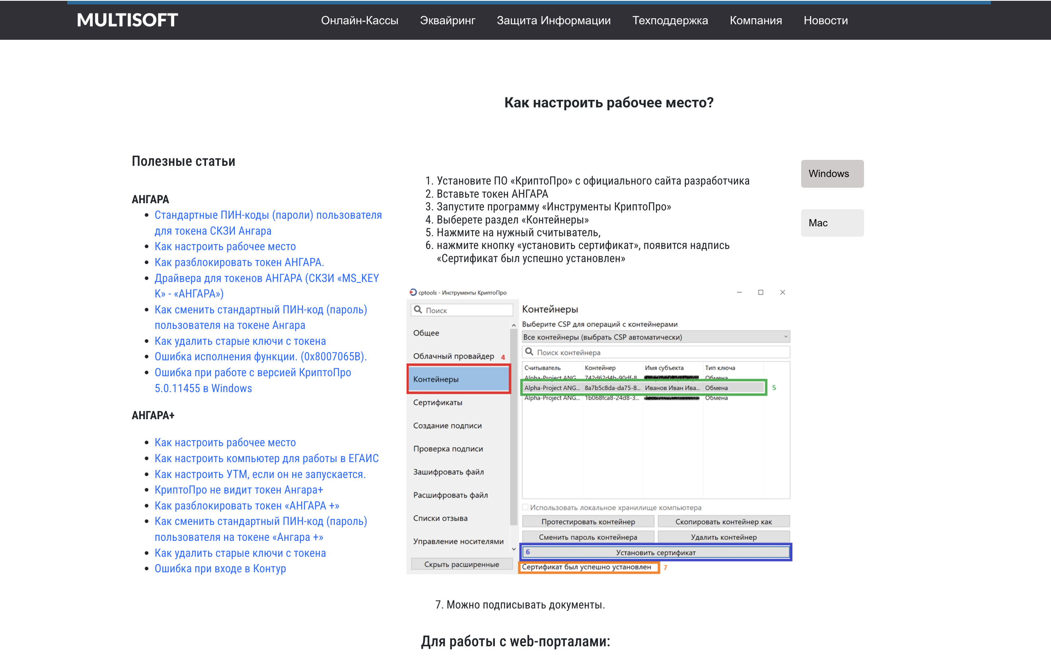This screenshot has height=661, width=1051.
Task: Click heading Для работы с web-порталами:
Action: pyautogui.click(x=515, y=642)
